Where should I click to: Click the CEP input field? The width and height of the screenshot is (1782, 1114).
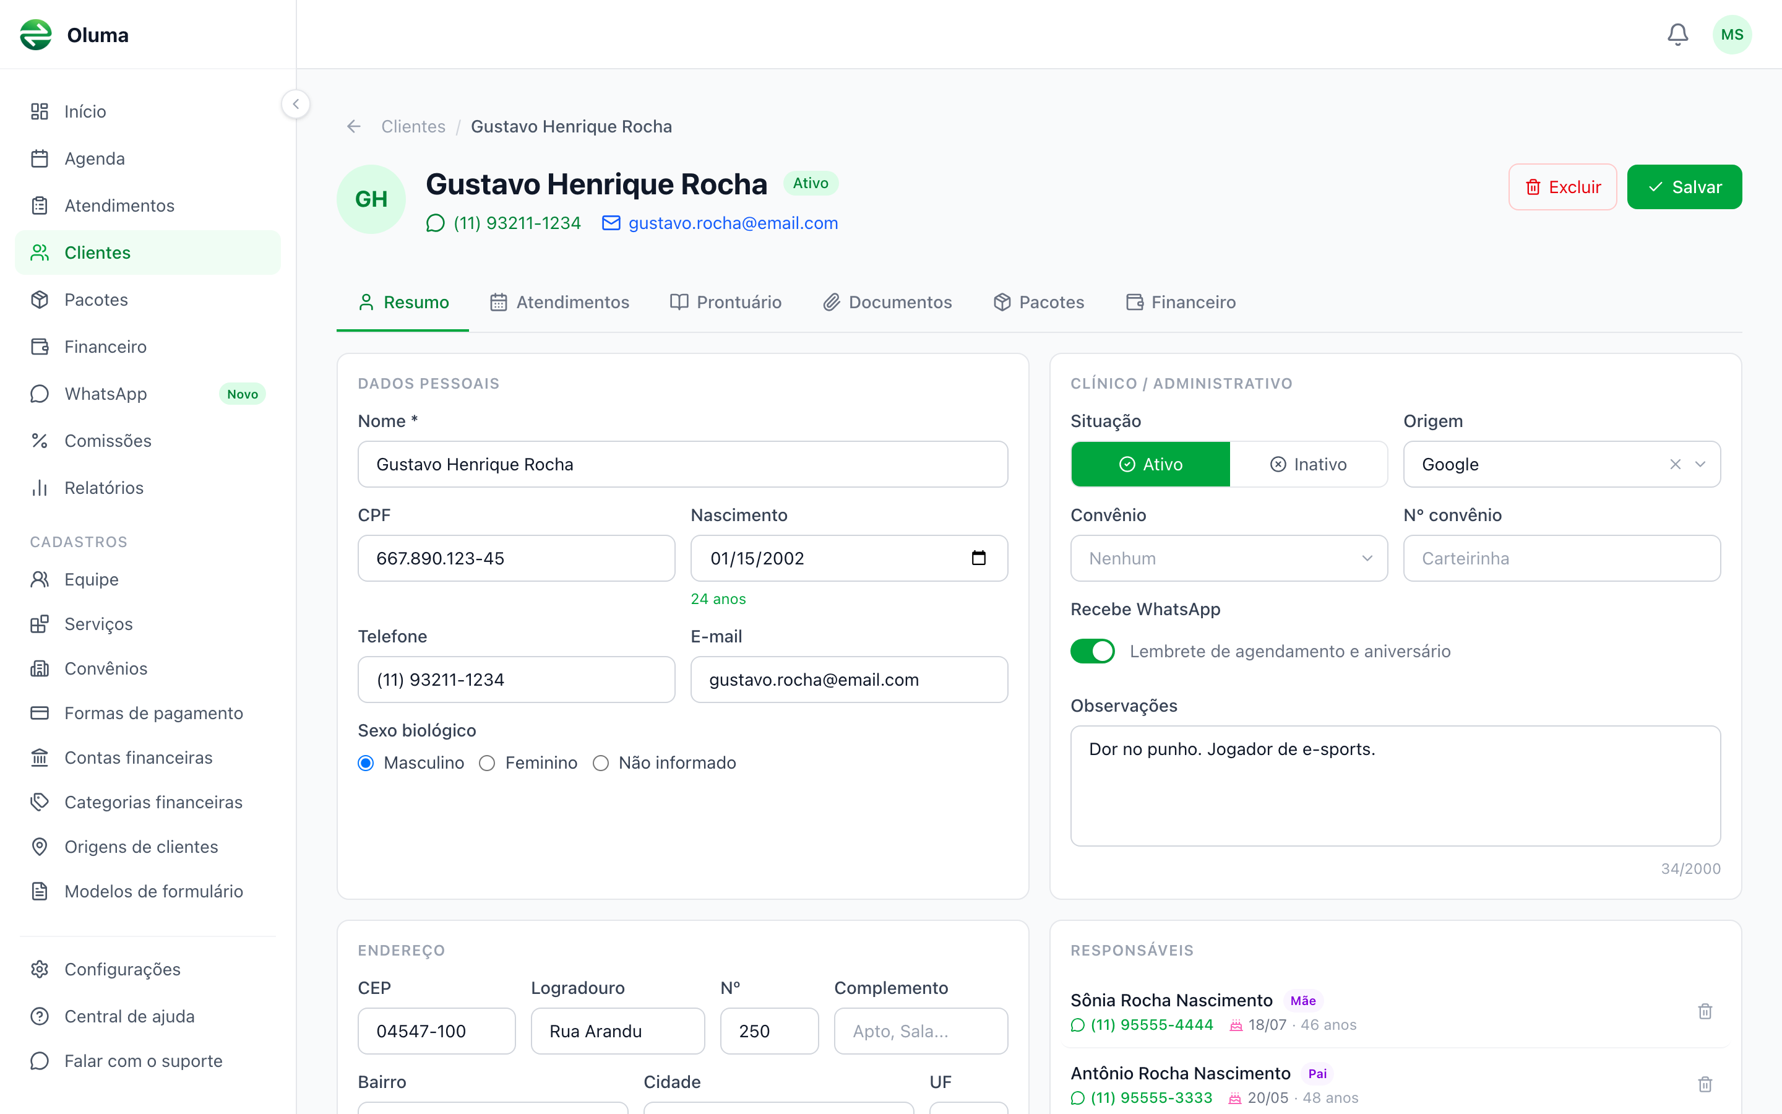click(x=437, y=1030)
